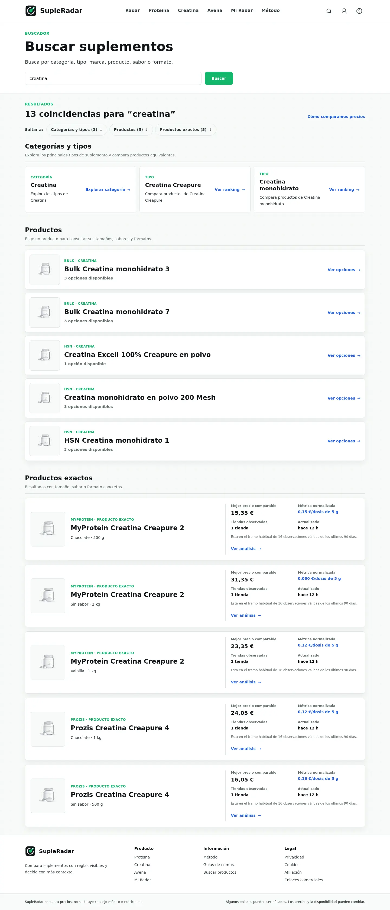Open Mi Radar link in footer
The image size is (390, 910).
tap(142, 880)
